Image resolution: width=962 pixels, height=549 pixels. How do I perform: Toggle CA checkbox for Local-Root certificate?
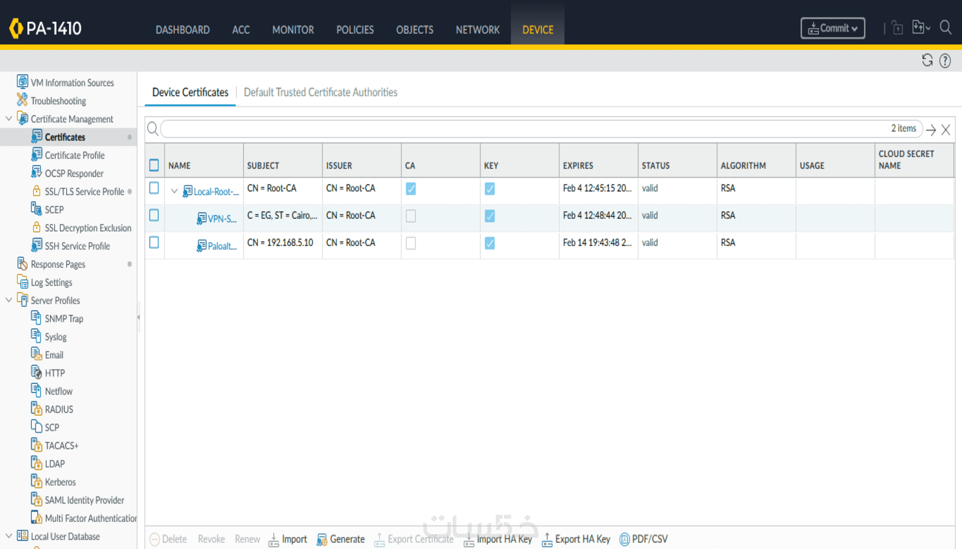pyautogui.click(x=411, y=188)
